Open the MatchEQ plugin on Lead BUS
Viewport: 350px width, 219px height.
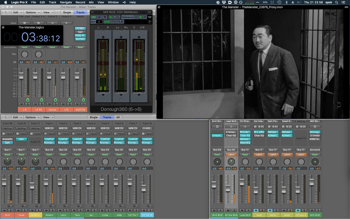point(245,143)
